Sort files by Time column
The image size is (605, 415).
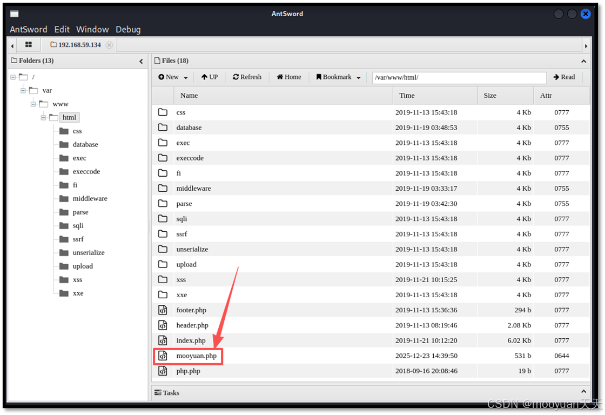435,95
